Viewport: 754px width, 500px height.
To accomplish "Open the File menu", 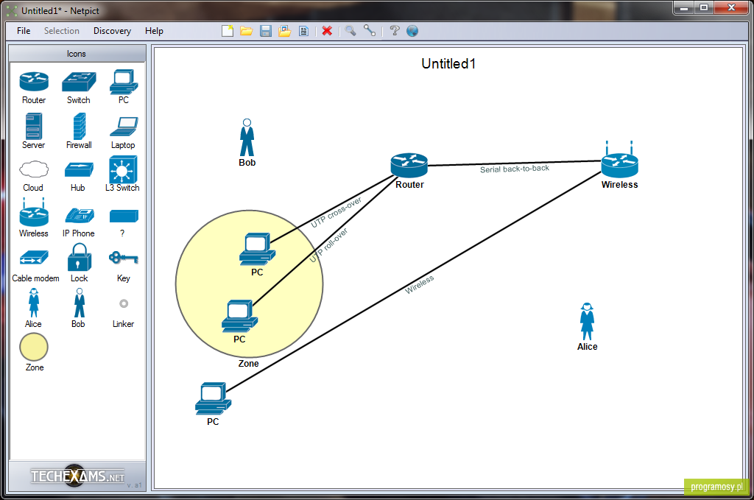I will click(x=24, y=31).
